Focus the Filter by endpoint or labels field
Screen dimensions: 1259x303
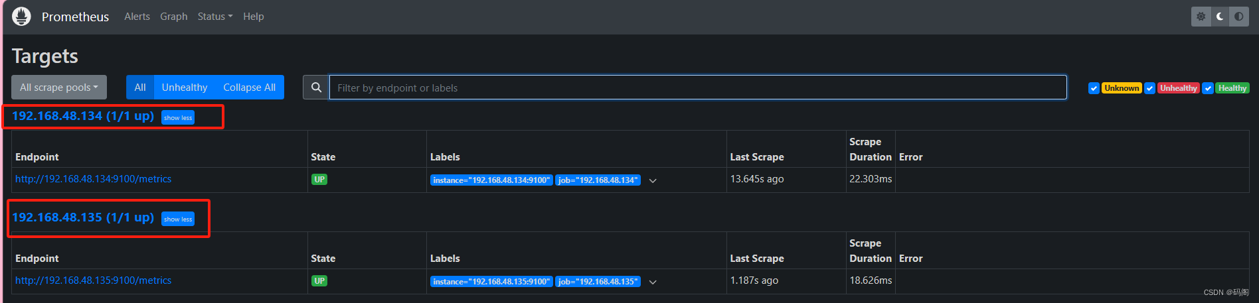coord(698,88)
